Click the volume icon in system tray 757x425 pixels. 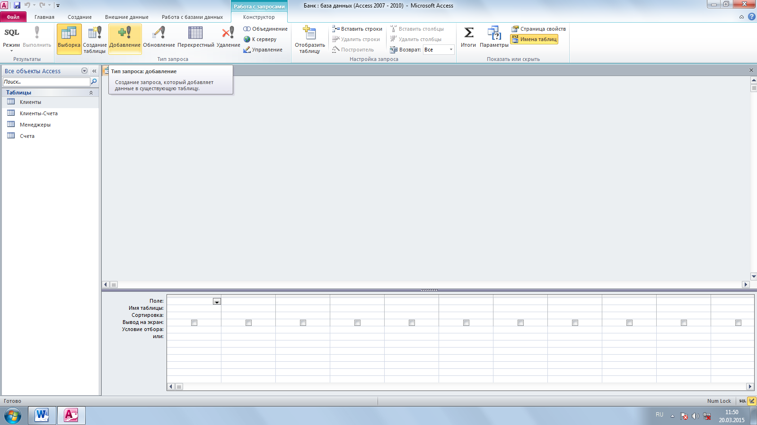695,416
